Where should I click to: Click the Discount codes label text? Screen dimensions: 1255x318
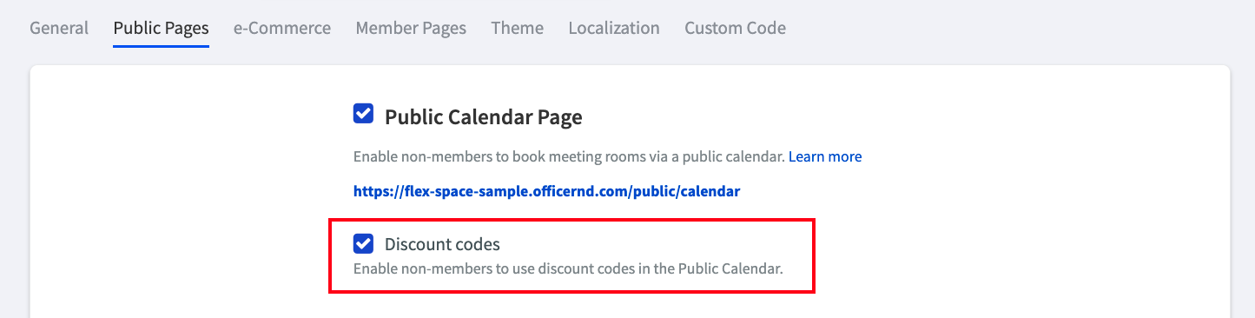point(442,244)
